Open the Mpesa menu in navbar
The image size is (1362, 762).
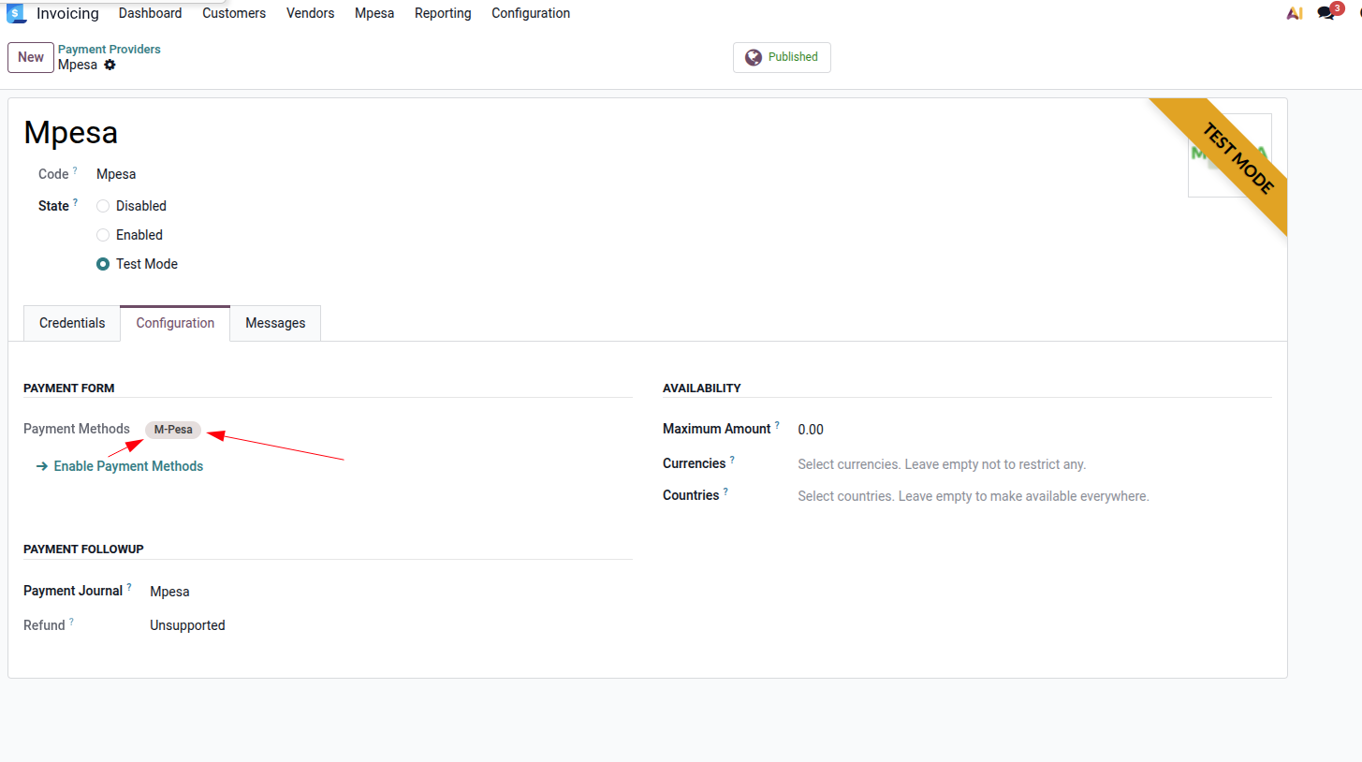pos(374,13)
